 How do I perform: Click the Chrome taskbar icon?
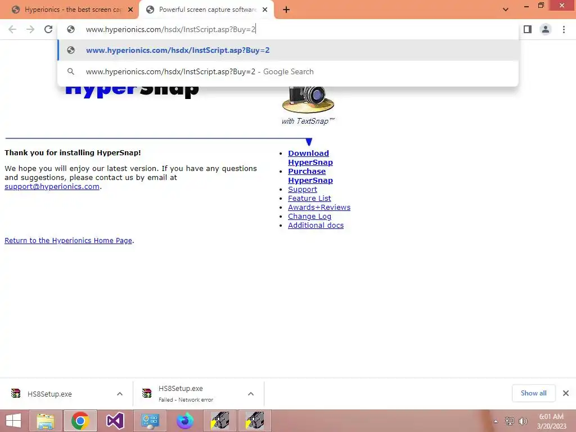[80, 421]
